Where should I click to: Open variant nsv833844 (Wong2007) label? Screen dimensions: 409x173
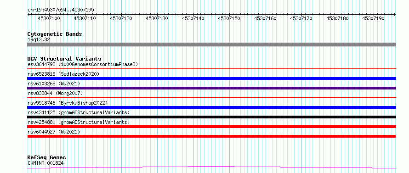coord(55,93)
